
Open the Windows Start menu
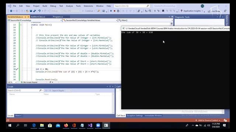coord(10,125)
